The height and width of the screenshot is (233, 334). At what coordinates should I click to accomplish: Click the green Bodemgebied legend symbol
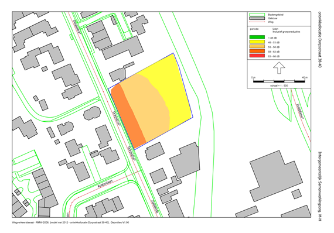click(257, 15)
